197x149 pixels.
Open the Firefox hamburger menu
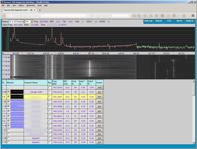[x=193, y=16]
